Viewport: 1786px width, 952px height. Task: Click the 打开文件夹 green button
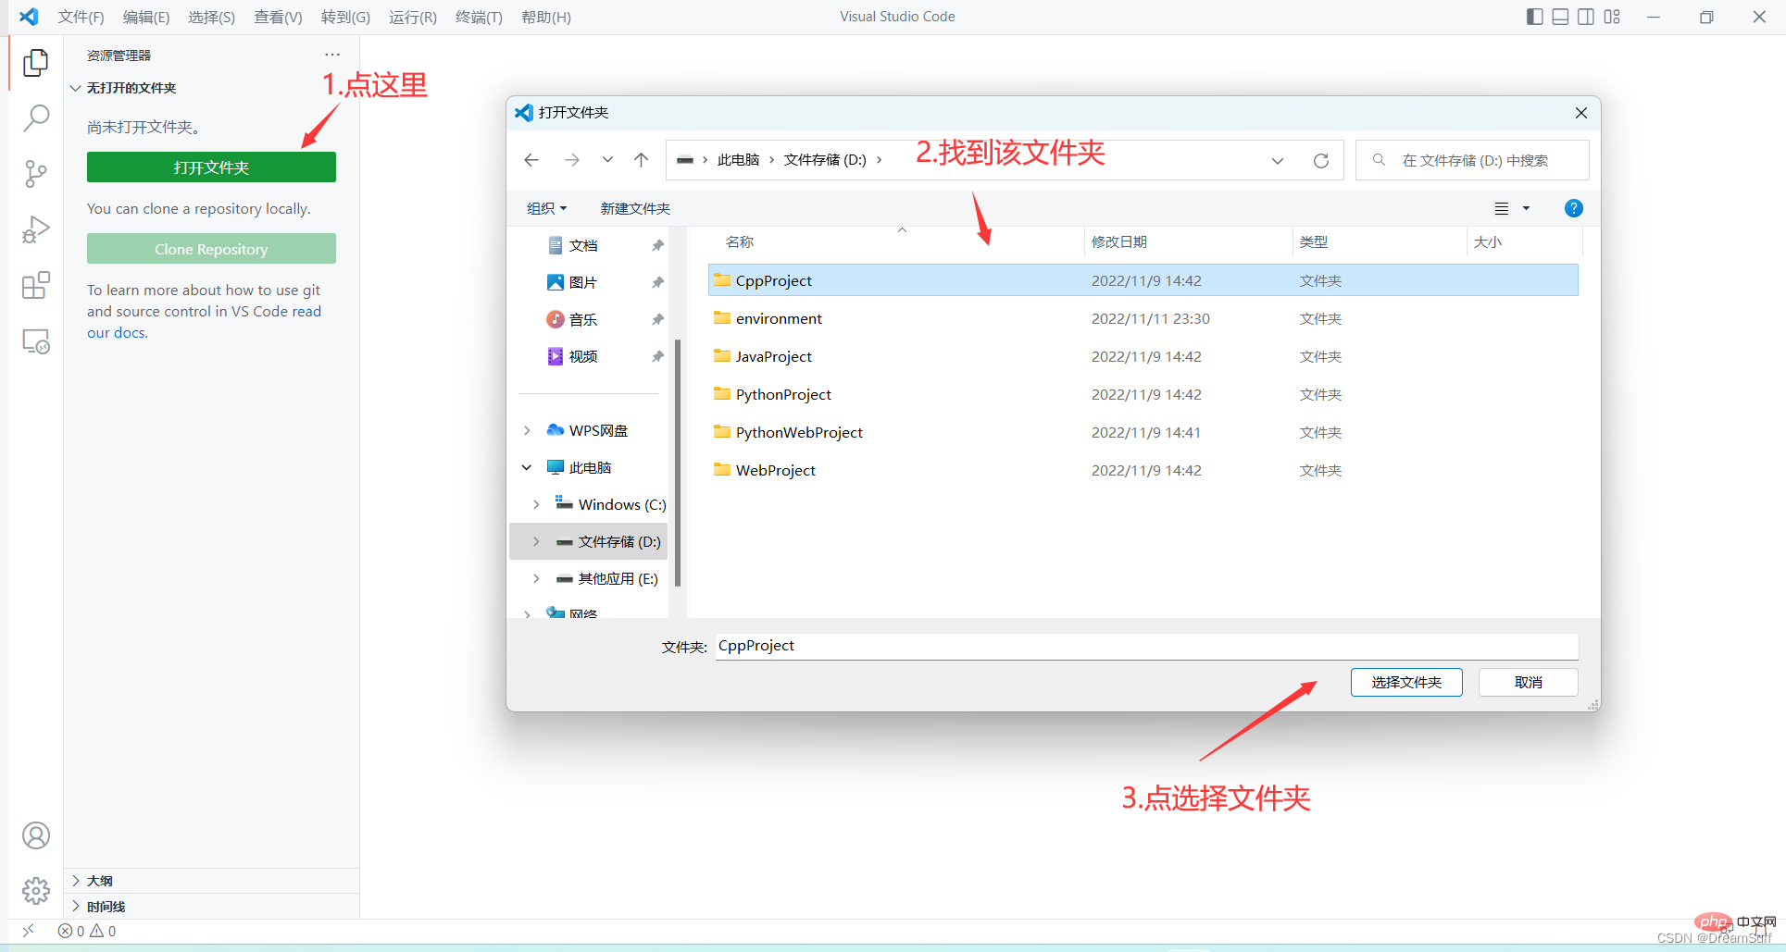[210, 167]
